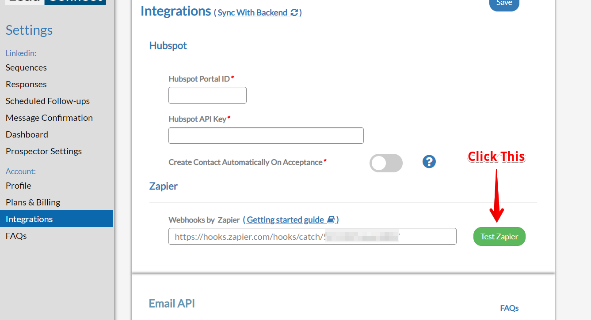Viewport: 591px width, 320px height.
Task: Click the Linkedin: sidebar label
Action: (21, 53)
